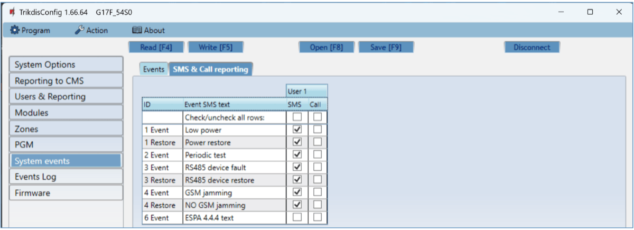The width and height of the screenshot is (634, 230).
Task: Check SMS for ESPA 4.4.4 text
Action: pos(297,218)
